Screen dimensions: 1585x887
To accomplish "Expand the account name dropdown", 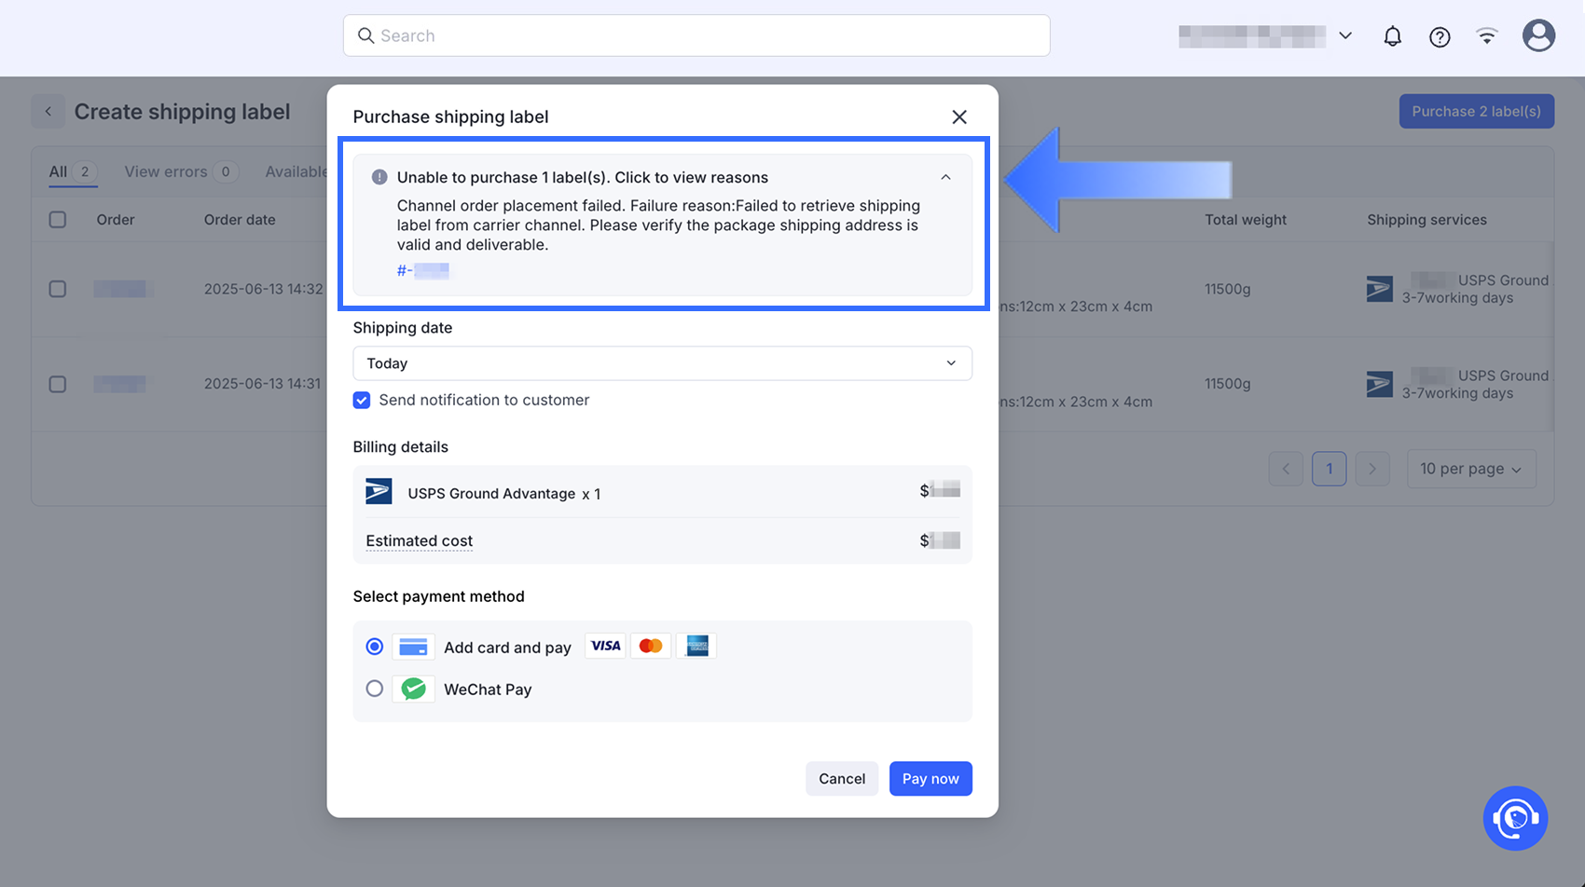I will click(x=1344, y=36).
